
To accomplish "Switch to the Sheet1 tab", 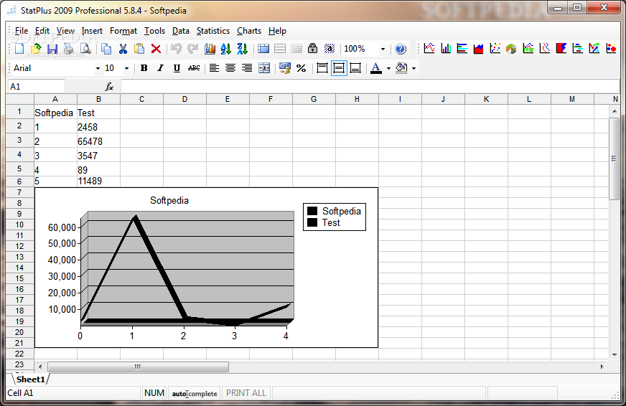I will (x=30, y=379).
